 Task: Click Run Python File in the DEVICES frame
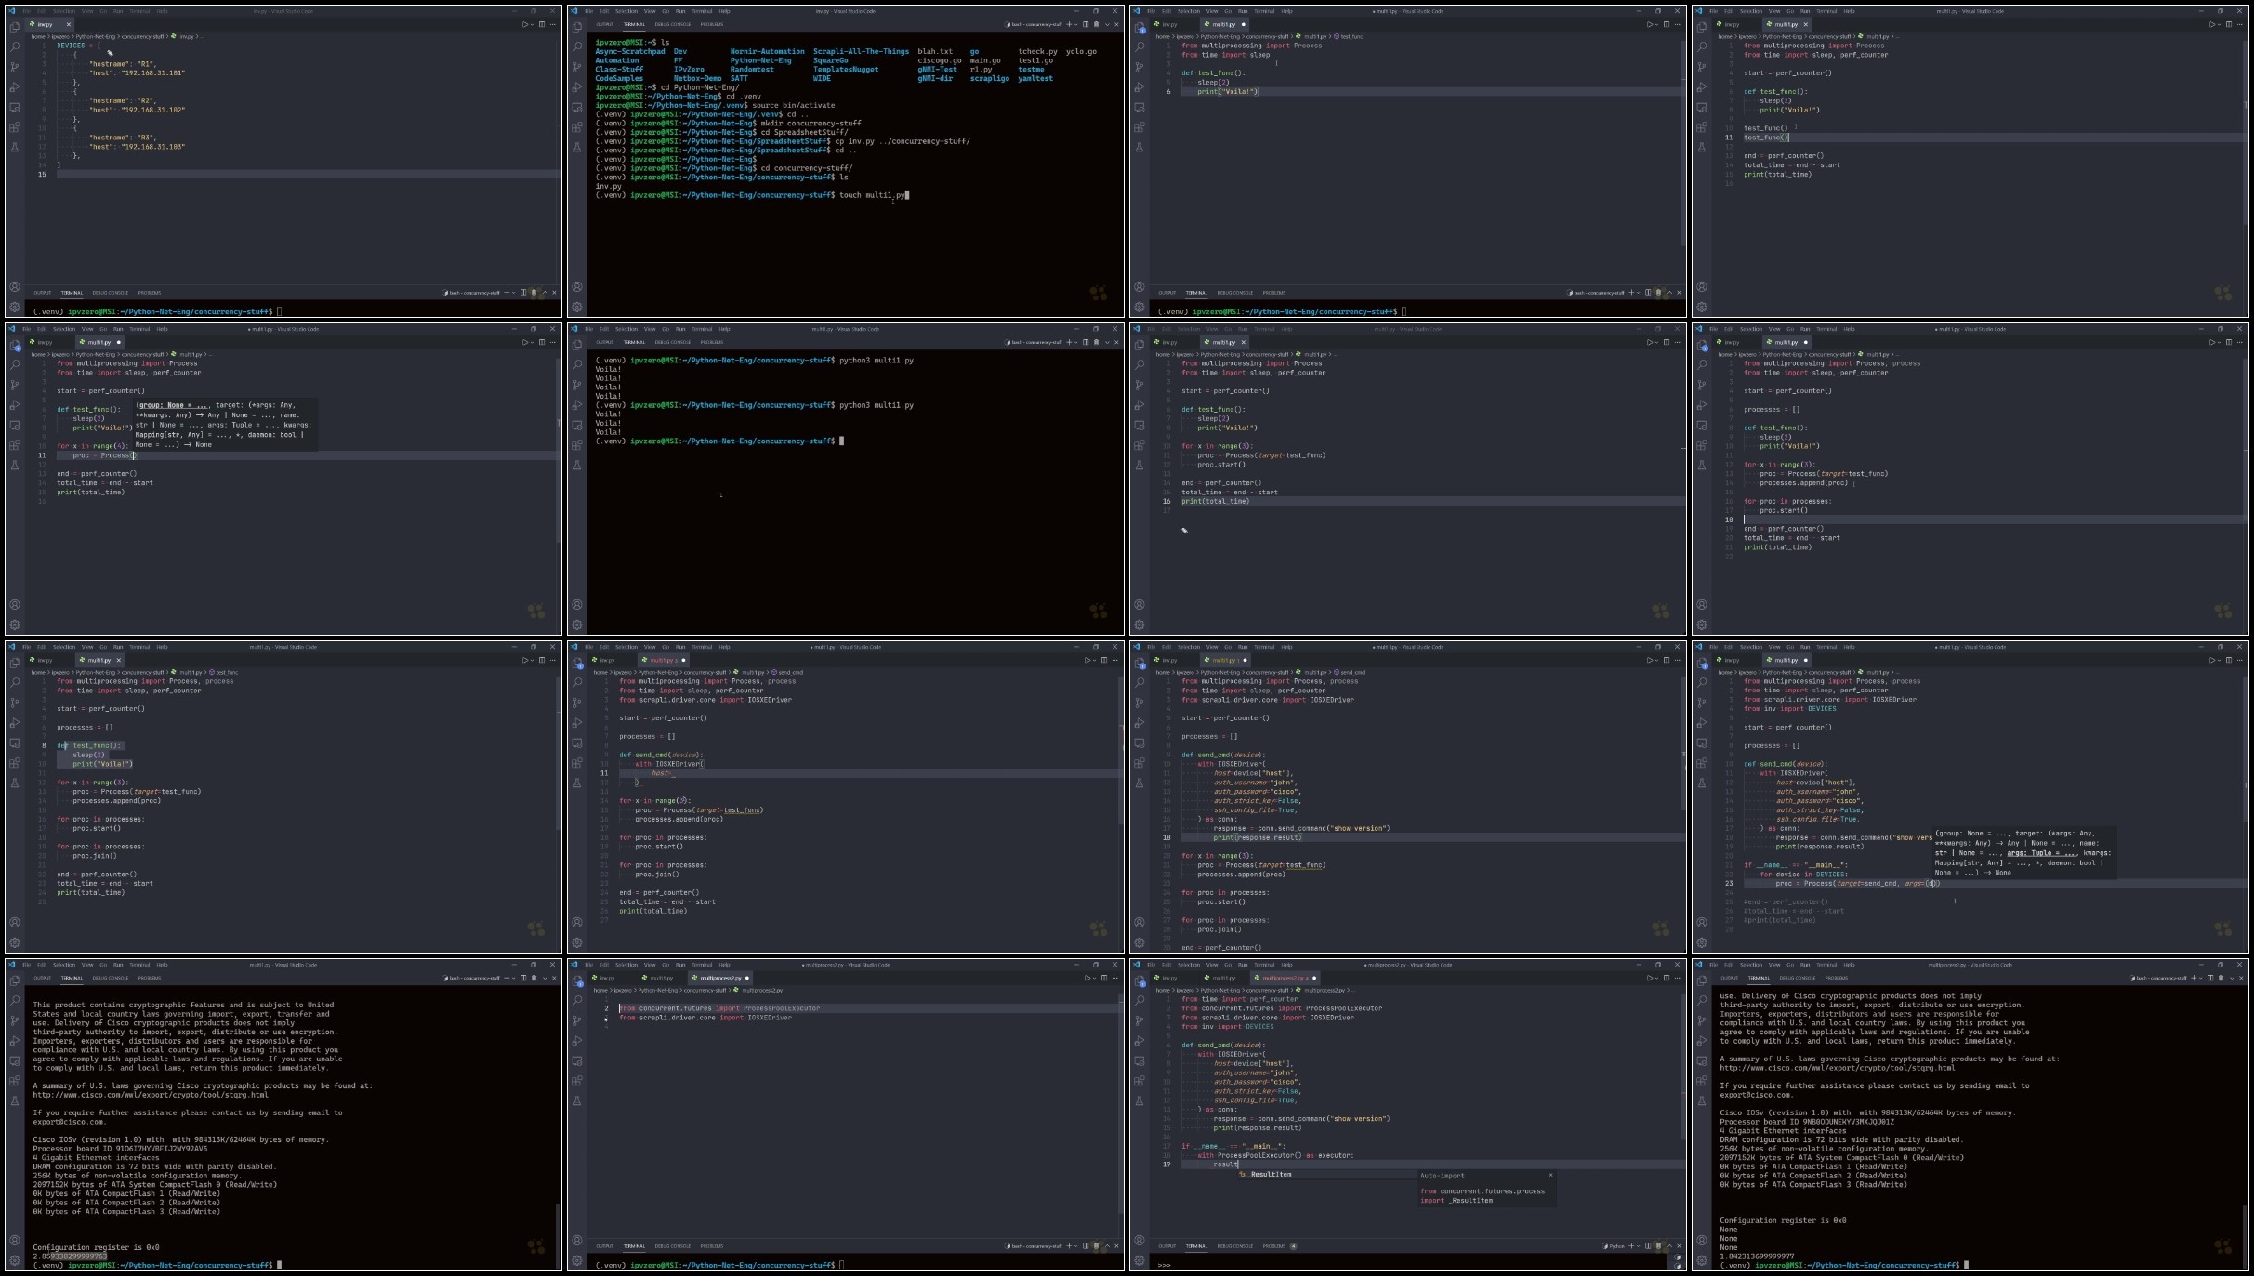(524, 24)
